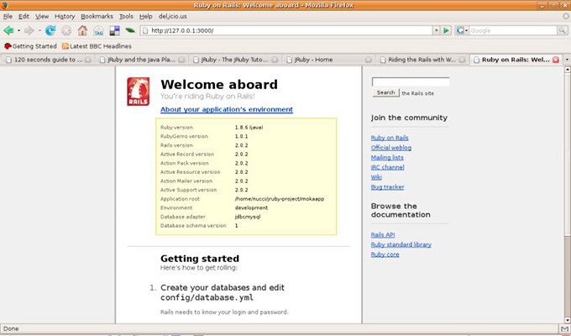Open the Ruby on Rails community link

click(x=390, y=138)
